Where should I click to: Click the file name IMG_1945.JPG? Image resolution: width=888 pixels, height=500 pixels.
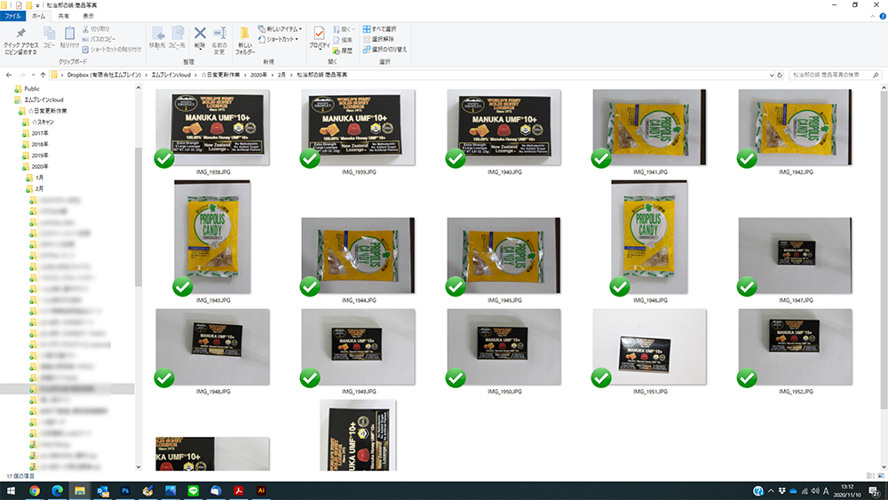pos(504,300)
